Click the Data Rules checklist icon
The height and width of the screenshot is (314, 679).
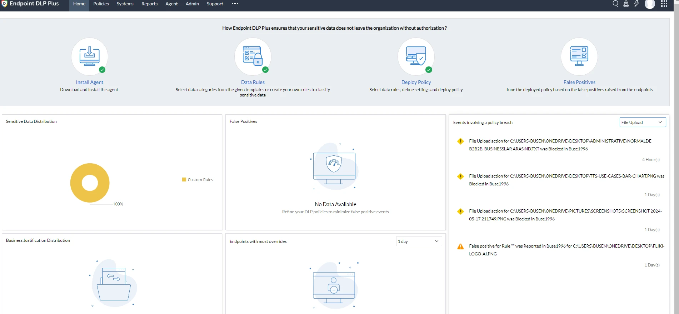tap(253, 56)
